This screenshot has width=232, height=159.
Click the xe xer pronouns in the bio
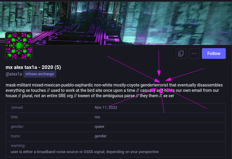(169, 96)
